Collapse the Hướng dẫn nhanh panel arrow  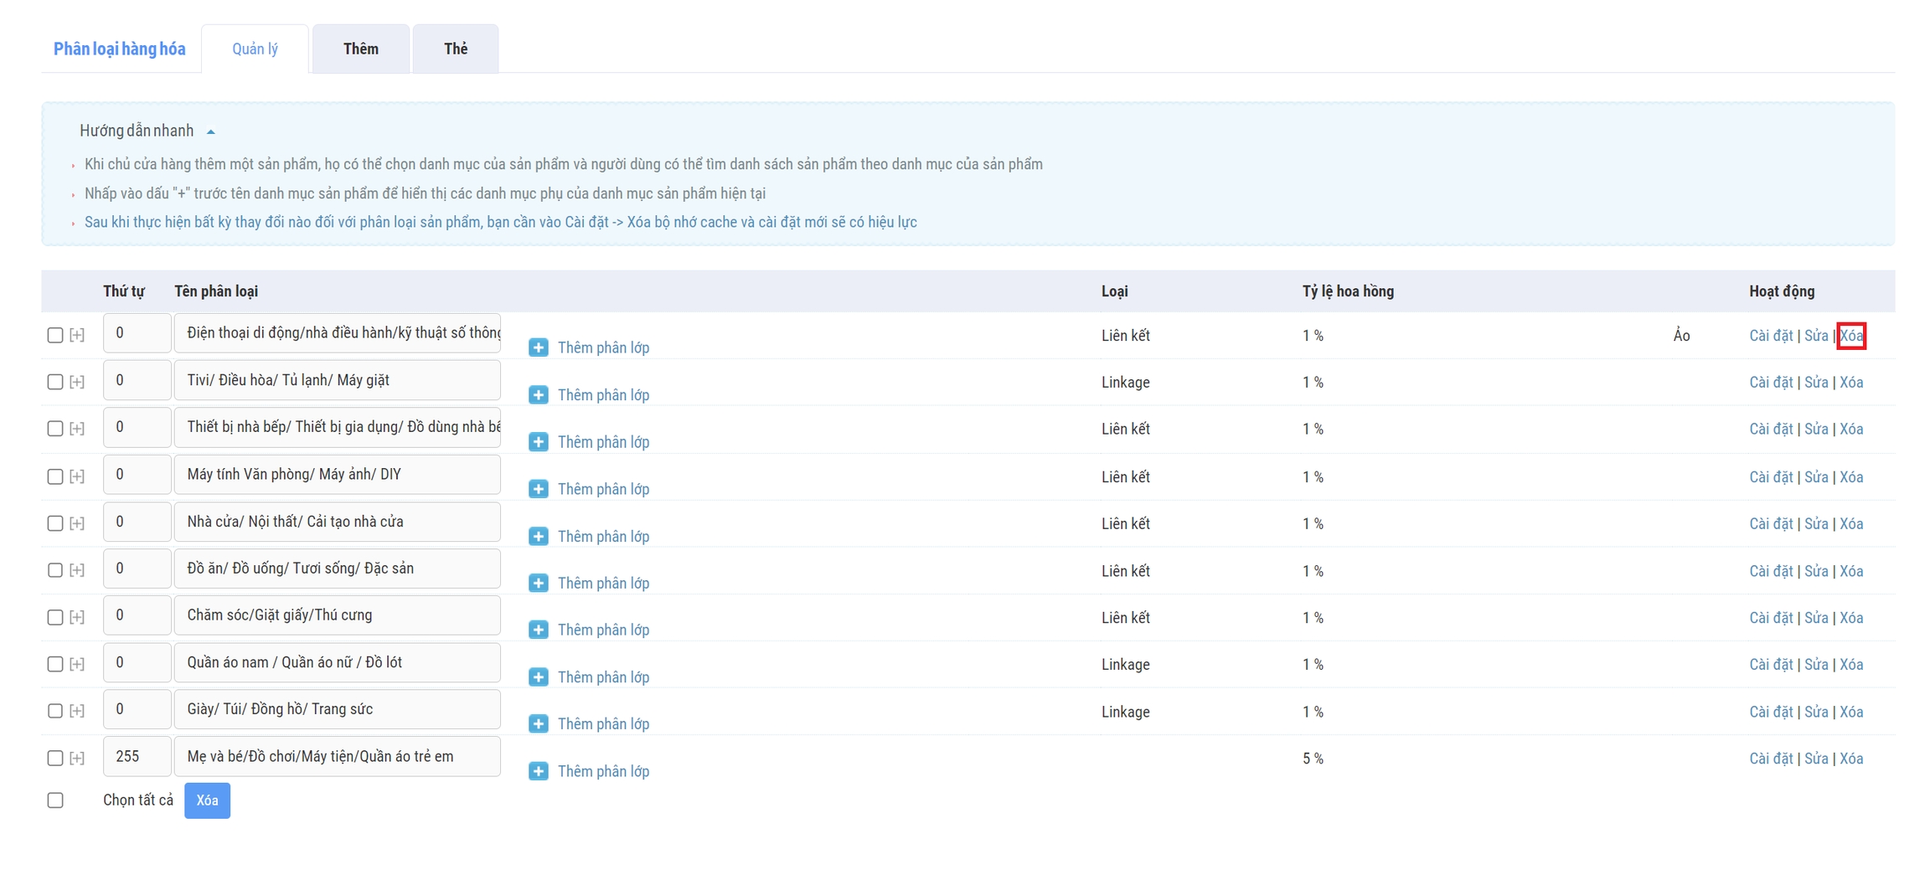click(211, 131)
